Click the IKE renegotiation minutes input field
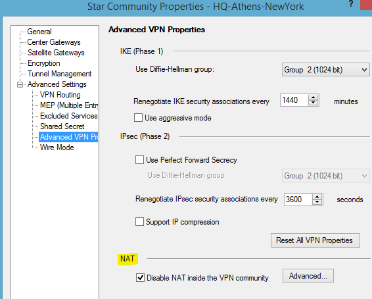The height and width of the screenshot is (299, 372). pos(294,100)
